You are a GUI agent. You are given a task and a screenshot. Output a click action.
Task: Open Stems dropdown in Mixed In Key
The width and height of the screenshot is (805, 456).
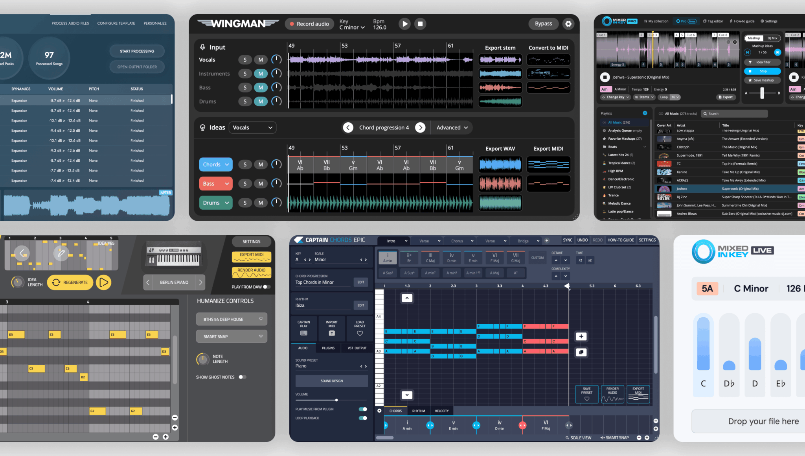[x=644, y=97]
